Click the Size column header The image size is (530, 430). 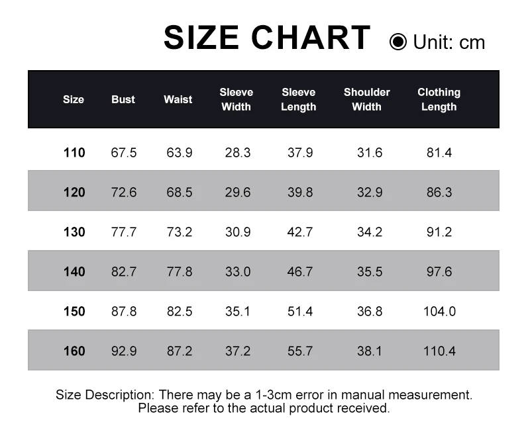[74, 99]
